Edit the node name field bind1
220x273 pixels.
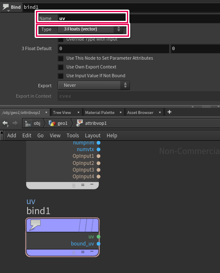point(121,7)
